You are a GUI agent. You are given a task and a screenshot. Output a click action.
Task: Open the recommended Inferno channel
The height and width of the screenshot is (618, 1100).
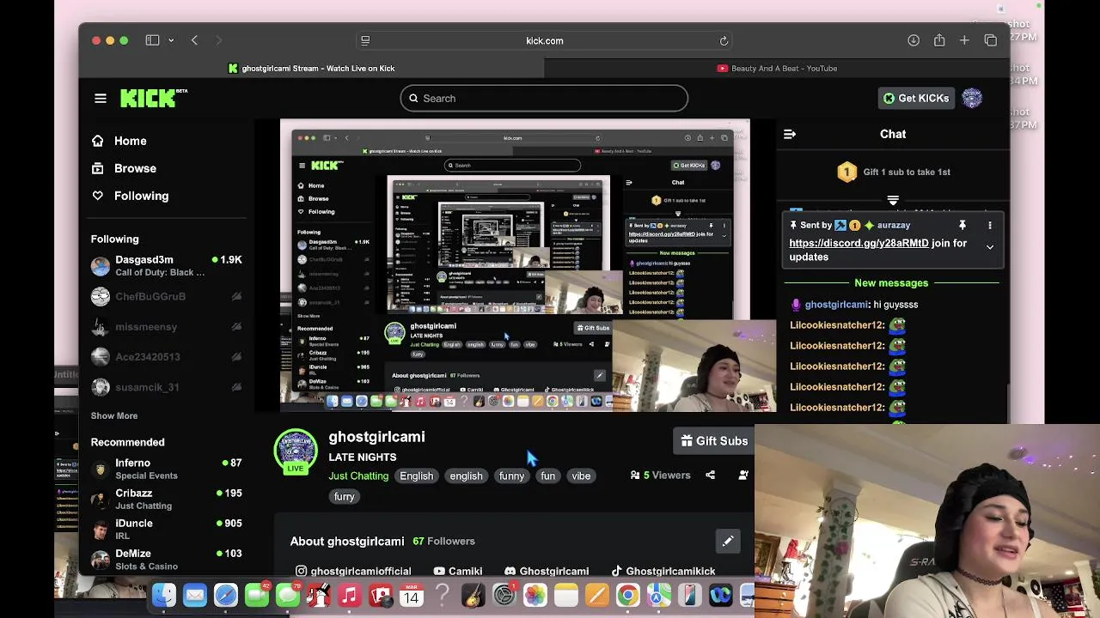pyautogui.click(x=167, y=469)
